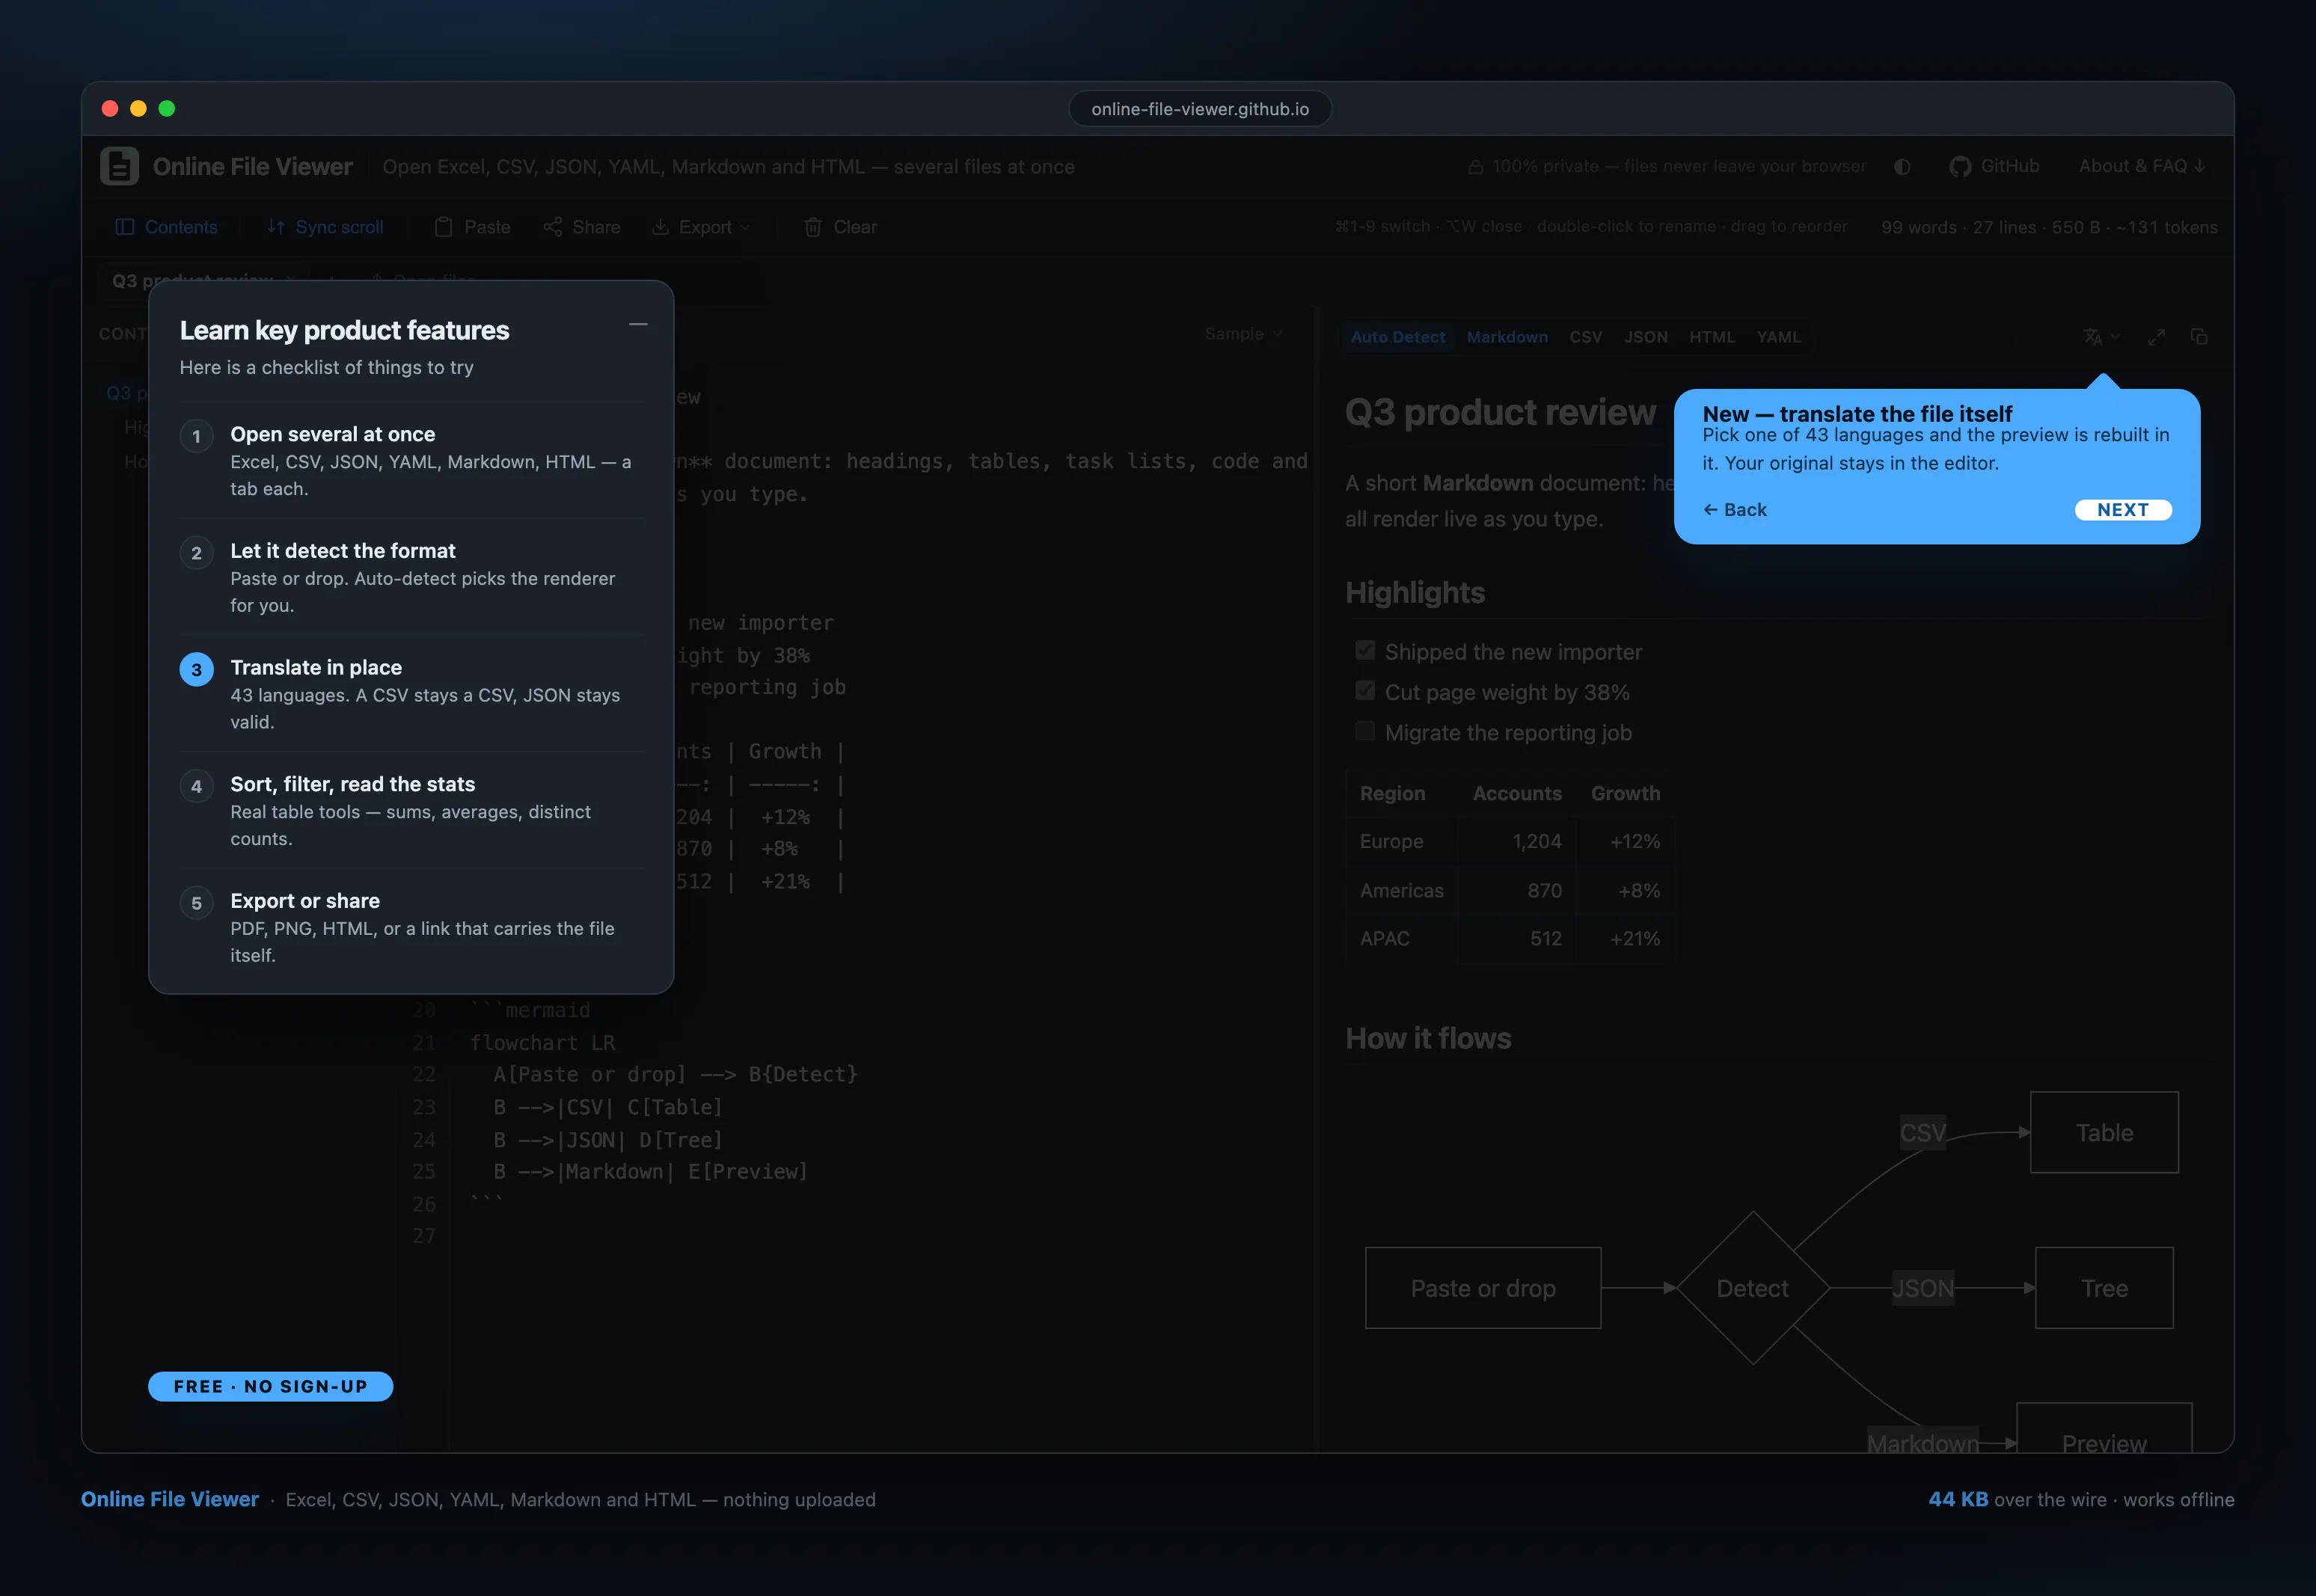The height and width of the screenshot is (1596, 2316).
Task: Click the 1,204 accounts value
Action: tap(1537, 841)
